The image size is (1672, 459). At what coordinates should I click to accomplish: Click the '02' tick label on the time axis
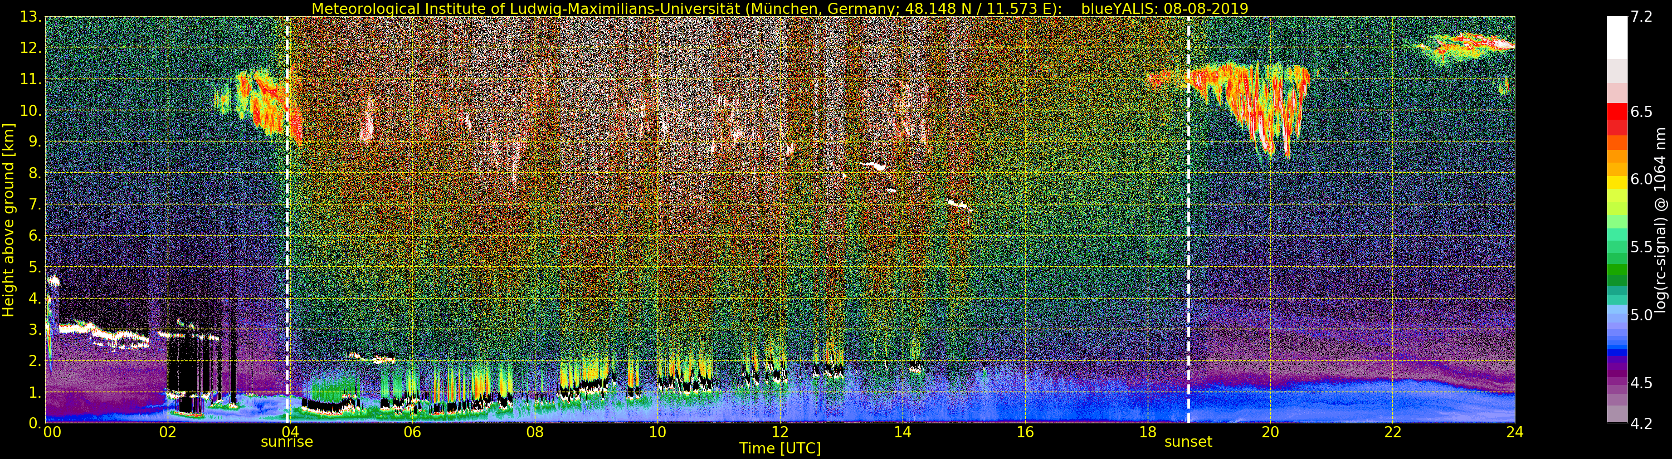click(x=168, y=432)
